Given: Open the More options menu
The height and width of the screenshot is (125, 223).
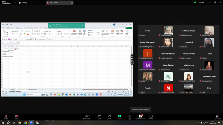Looking at the screenshot, I should [x=151, y=117].
